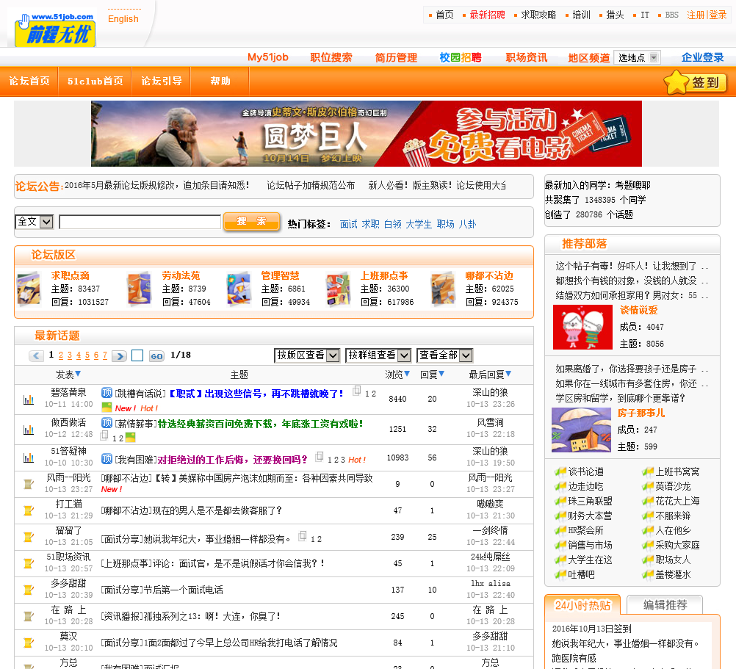Screen dimensions: 736x669
Task: Open 房子那事儿 group thumbnail
Action: point(581,430)
